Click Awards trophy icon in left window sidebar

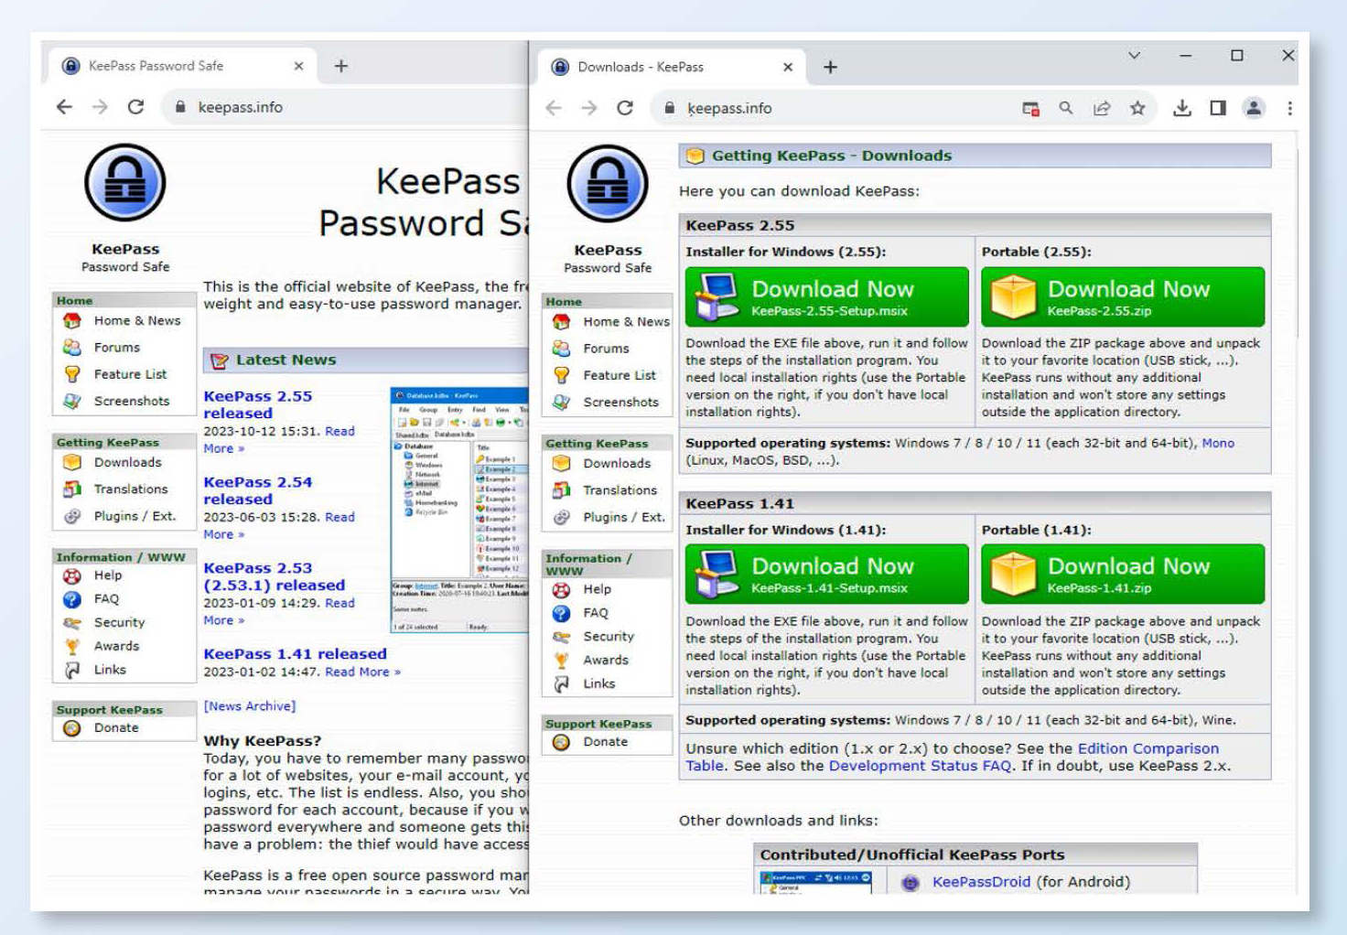pos(72,646)
